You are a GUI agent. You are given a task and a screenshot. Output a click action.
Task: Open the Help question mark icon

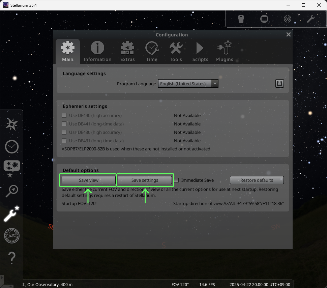[12, 258]
